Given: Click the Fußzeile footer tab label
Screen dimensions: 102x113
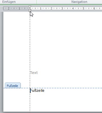Looking at the screenshot, I should 13,86.
